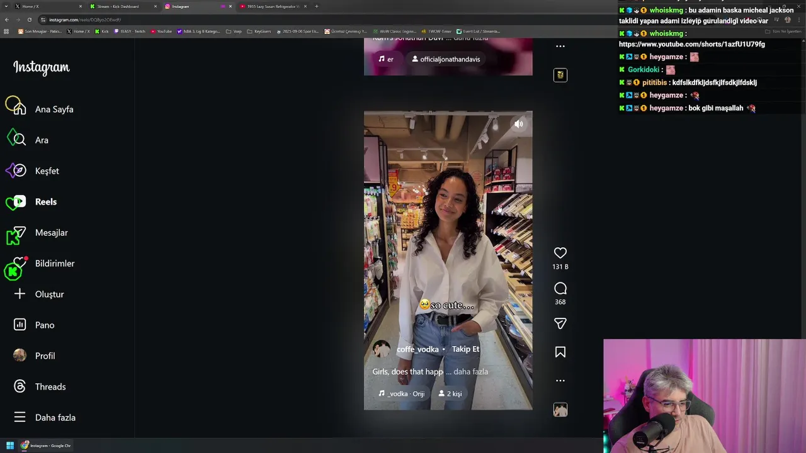Click the pititibis username in chat
Image resolution: width=806 pixels, height=453 pixels.
[x=654, y=82]
